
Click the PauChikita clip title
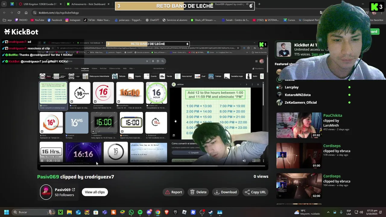(x=333, y=115)
